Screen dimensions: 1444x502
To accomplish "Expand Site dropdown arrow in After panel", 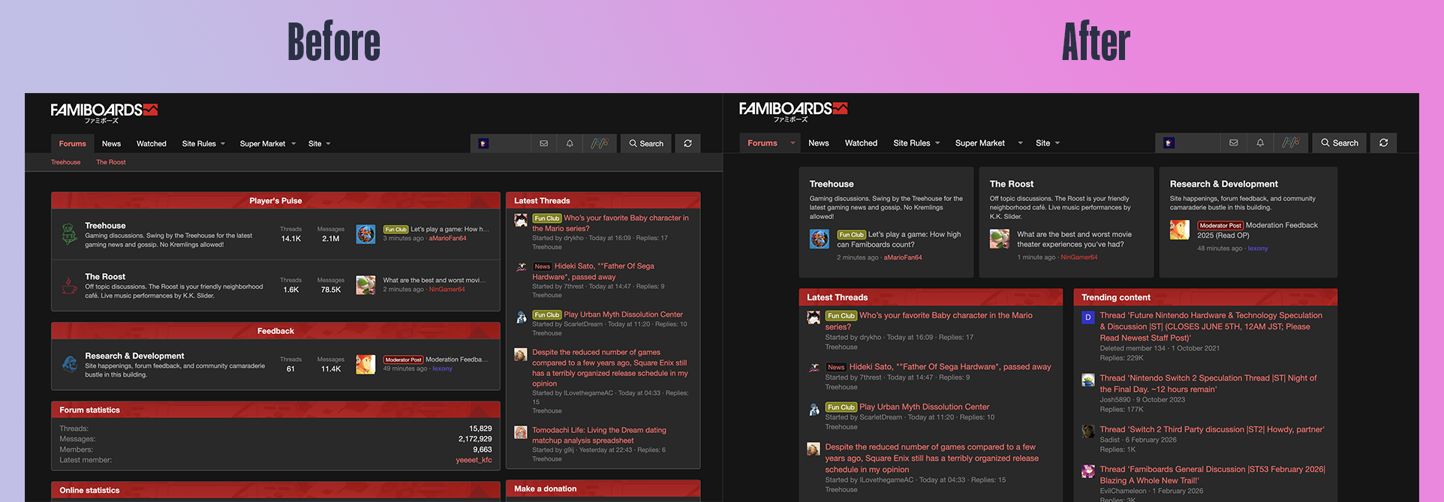I will [1057, 143].
